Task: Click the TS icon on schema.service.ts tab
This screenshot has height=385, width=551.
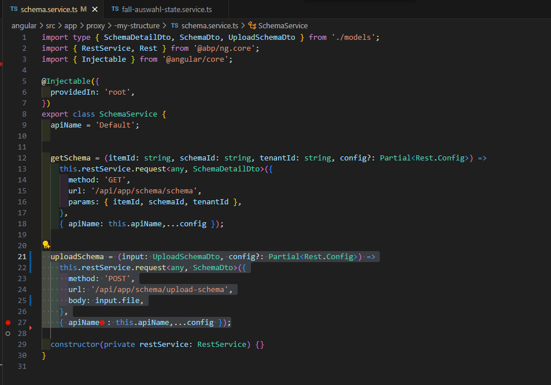Action: (x=13, y=10)
